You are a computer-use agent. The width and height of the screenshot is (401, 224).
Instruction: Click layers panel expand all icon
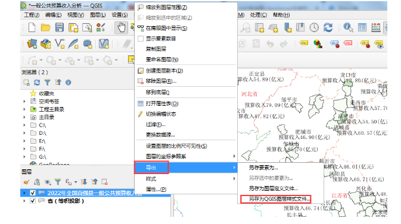[x=84, y=182]
